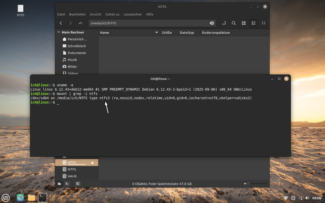Close the terminal window
Image resolution: width=325 pixels, height=203 pixels.
[x=286, y=79]
